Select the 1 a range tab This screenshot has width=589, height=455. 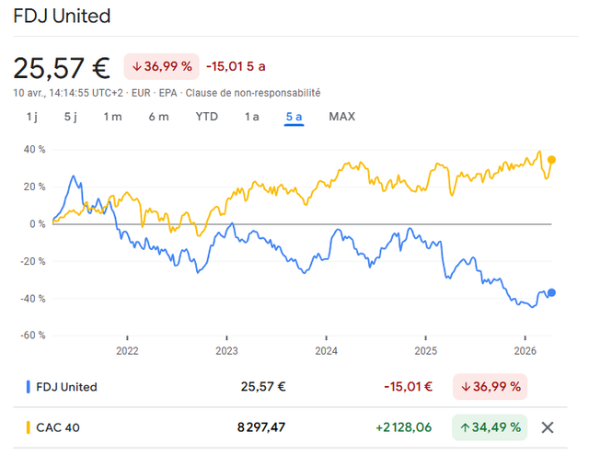coord(252,117)
